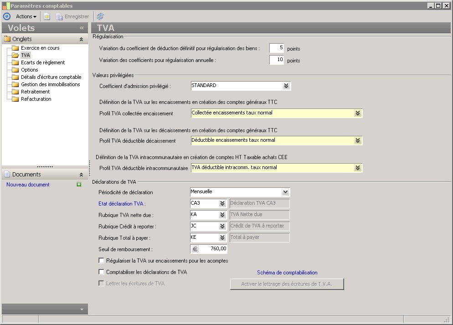
Task: Open Profil TVA déductible intracommunautaire dropdown
Action: click(358, 168)
